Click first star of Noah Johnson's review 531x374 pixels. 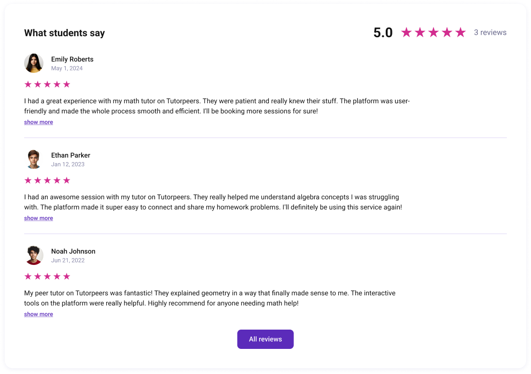tap(28, 277)
